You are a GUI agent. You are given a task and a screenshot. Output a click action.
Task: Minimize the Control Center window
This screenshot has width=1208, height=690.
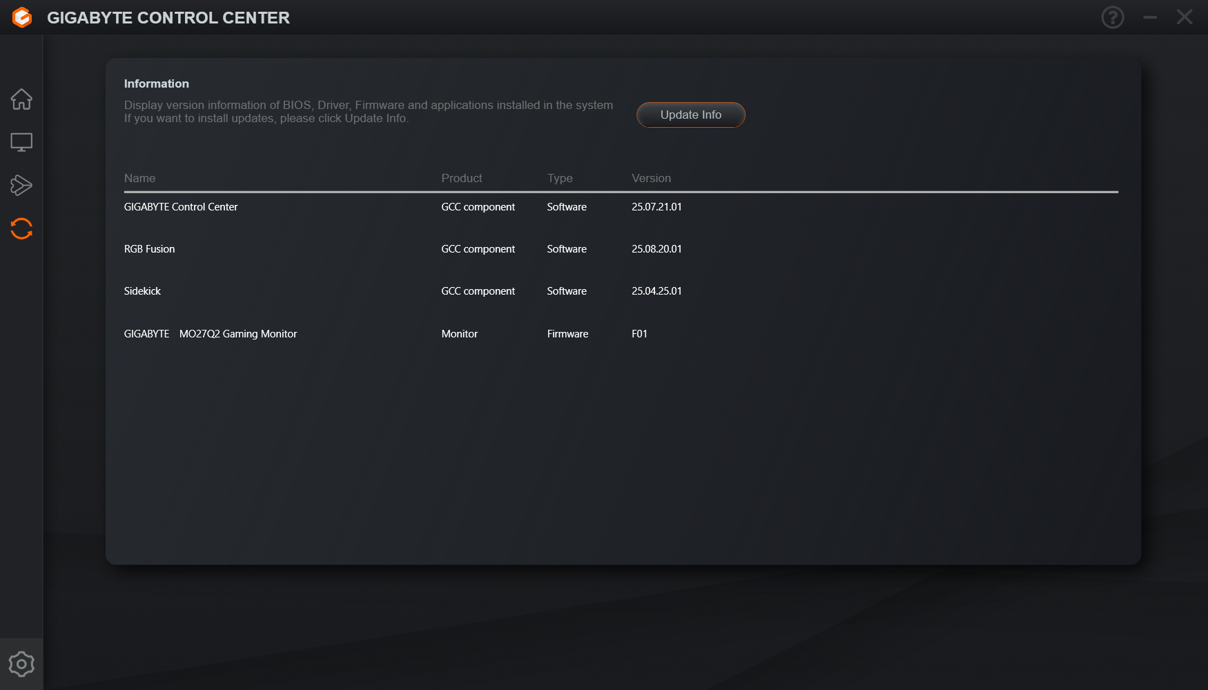click(1149, 17)
